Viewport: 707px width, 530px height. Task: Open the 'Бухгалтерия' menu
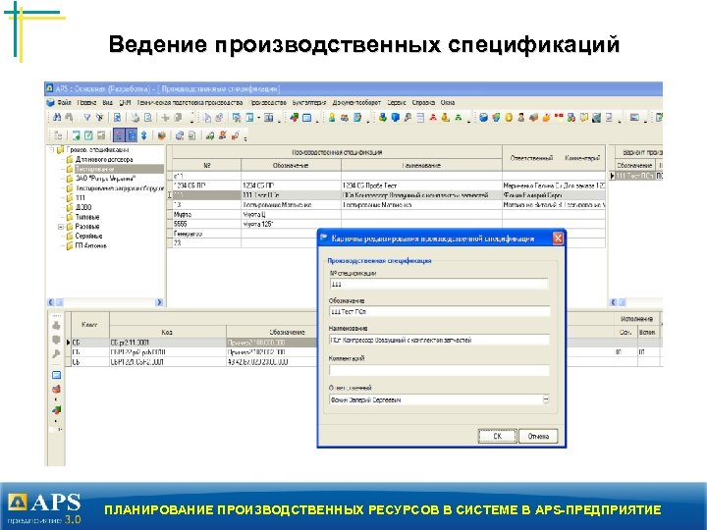pyautogui.click(x=309, y=102)
